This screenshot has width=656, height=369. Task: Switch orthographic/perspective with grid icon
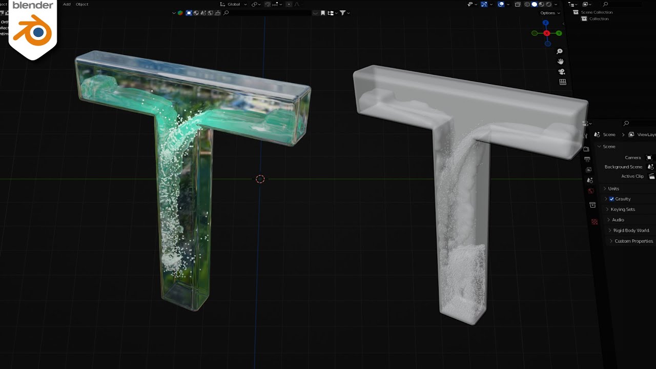(562, 82)
